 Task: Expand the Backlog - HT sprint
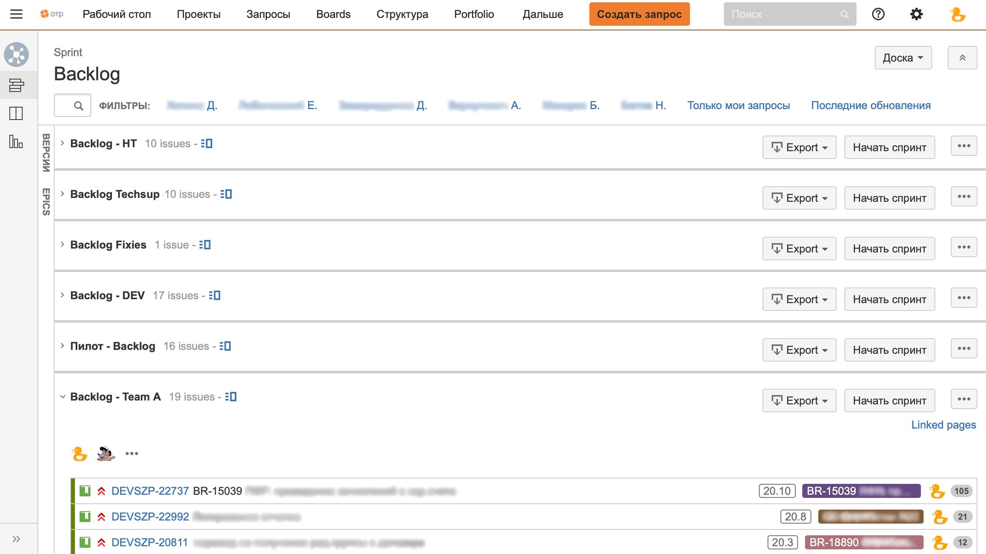tap(63, 143)
